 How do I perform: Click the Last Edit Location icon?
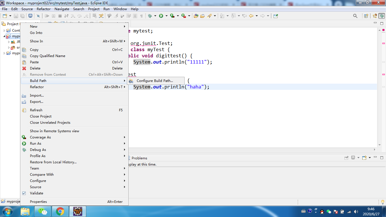(x=244, y=16)
